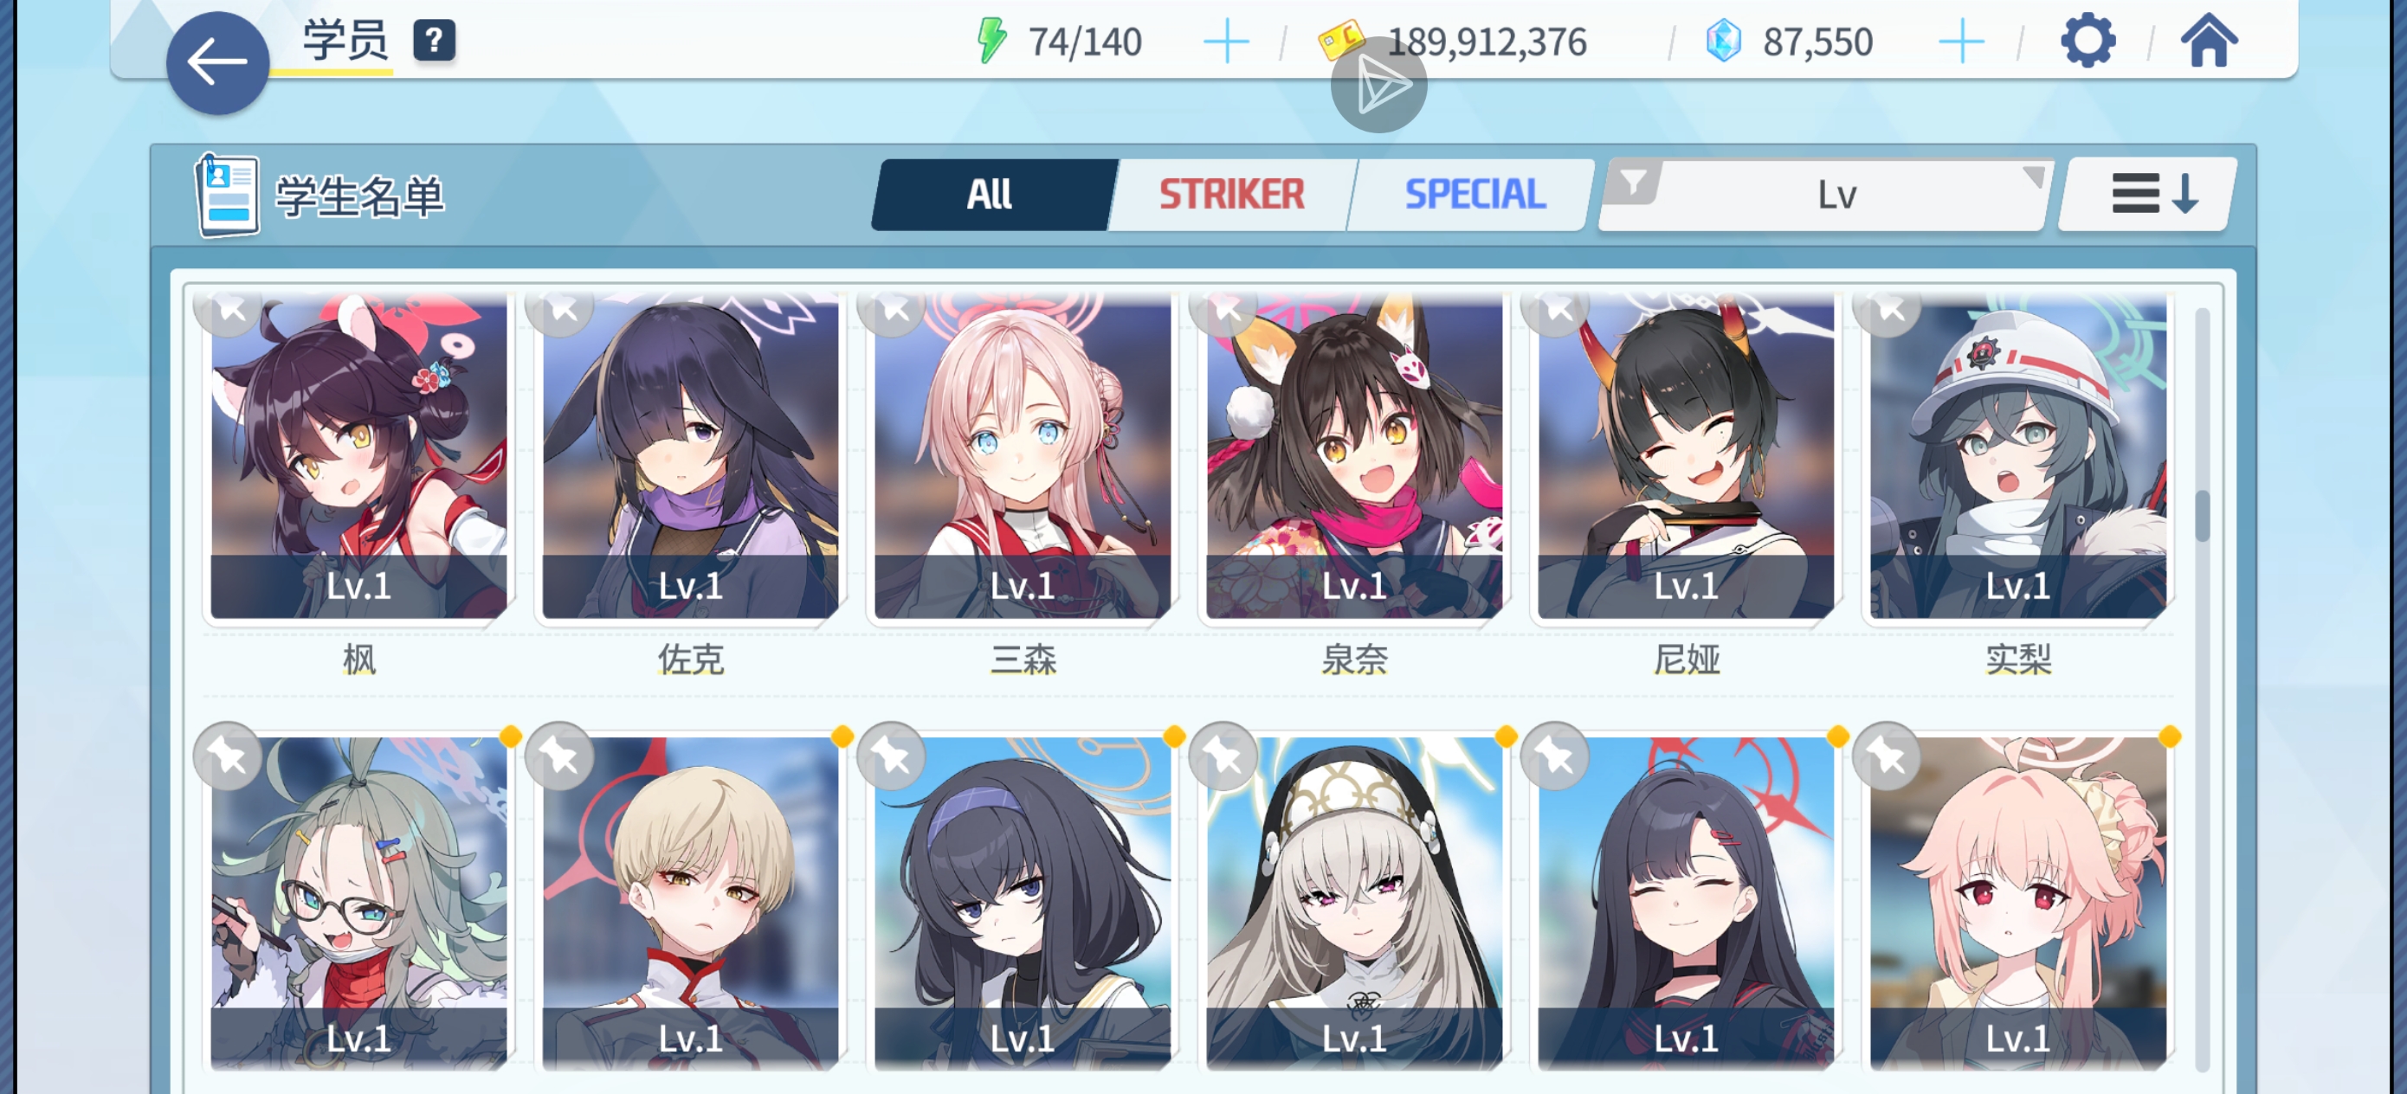Add energy with the plus beside 74/140
This screenshot has width=2407, height=1094.
pyautogui.click(x=1226, y=43)
